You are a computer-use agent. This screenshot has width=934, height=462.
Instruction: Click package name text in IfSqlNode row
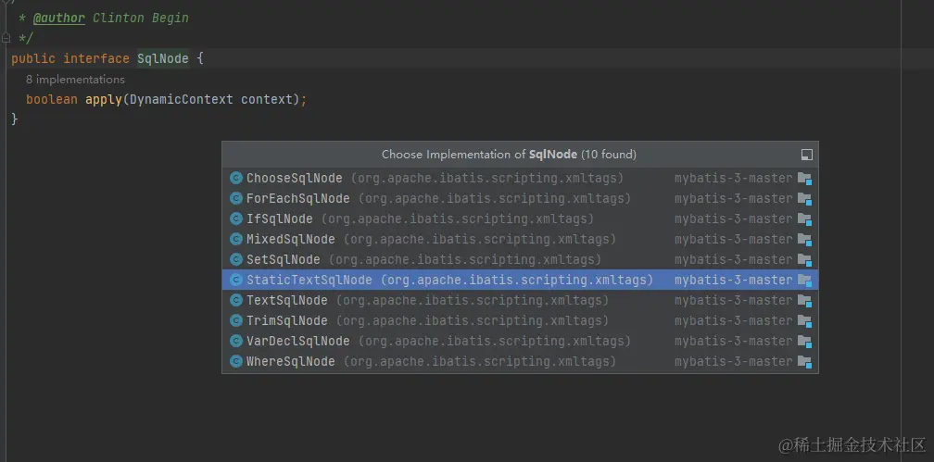coord(458,219)
